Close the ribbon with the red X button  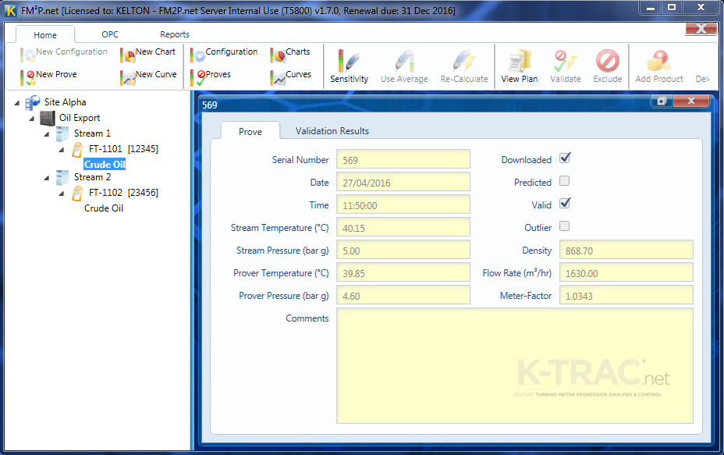click(x=701, y=29)
